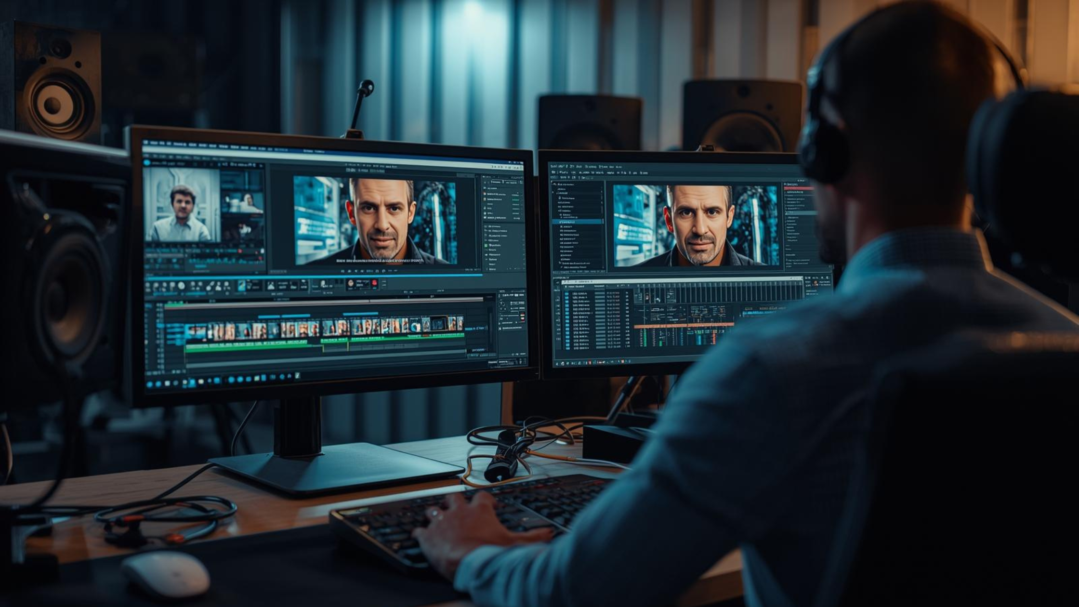Toggle the last blue checkbox in track list
The width and height of the screenshot is (1079, 607).
pyautogui.click(x=567, y=348)
